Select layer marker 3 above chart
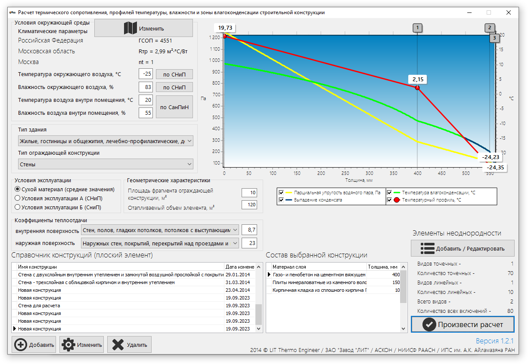Viewport: 528px width, 364px height. [x=494, y=38]
